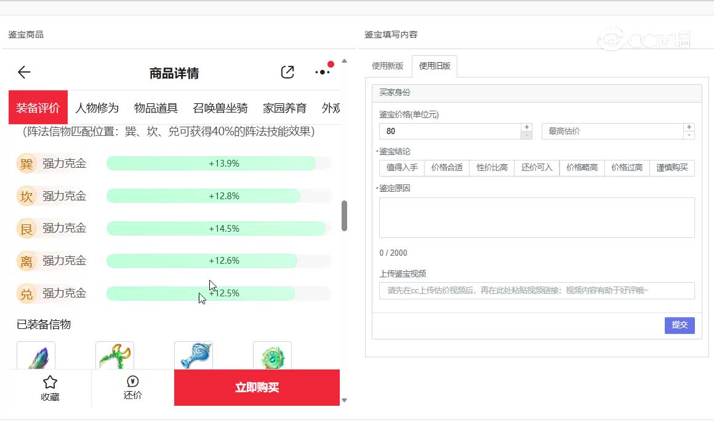The width and height of the screenshot is (714, 423).
Task: Switch to the 使用新版 tab
Action: (x=388, y=66)
